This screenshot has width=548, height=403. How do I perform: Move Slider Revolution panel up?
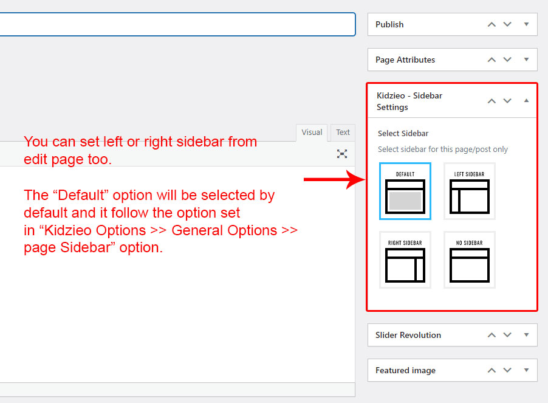click(x=491, y=335)
